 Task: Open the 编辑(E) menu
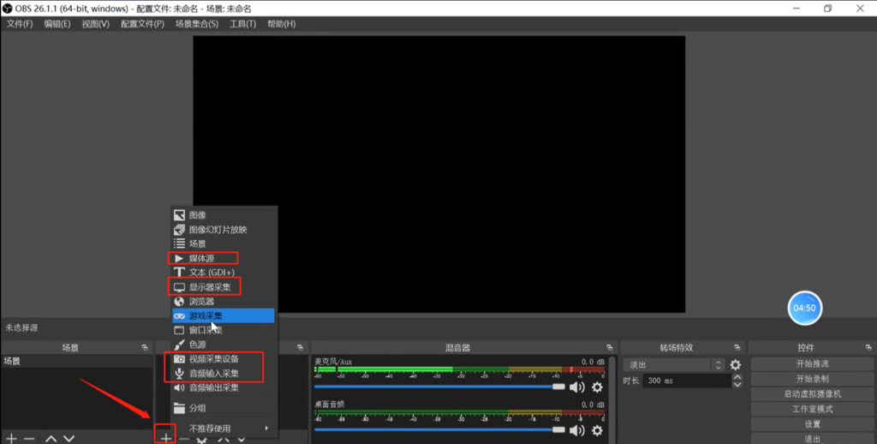click(57, 24)
